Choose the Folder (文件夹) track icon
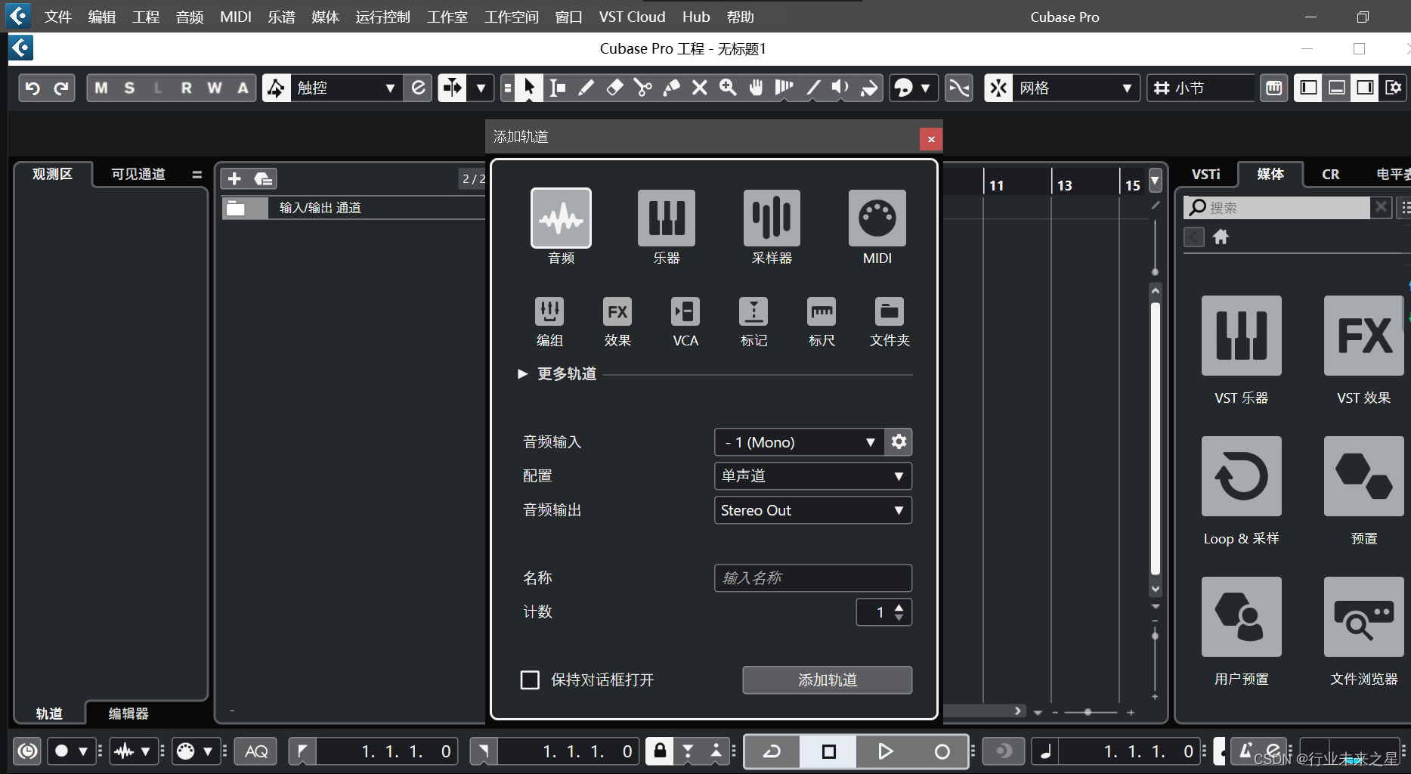The width and height of the screenshot is (1411, 774). coord(890,311)
